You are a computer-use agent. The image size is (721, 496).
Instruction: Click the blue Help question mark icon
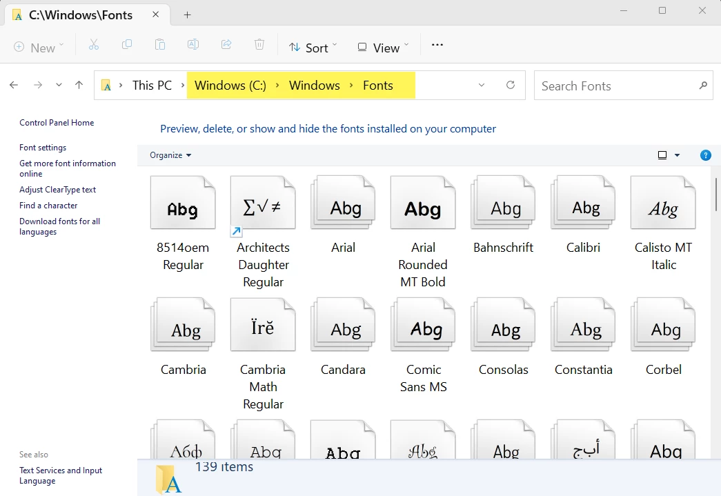(705, 155)
